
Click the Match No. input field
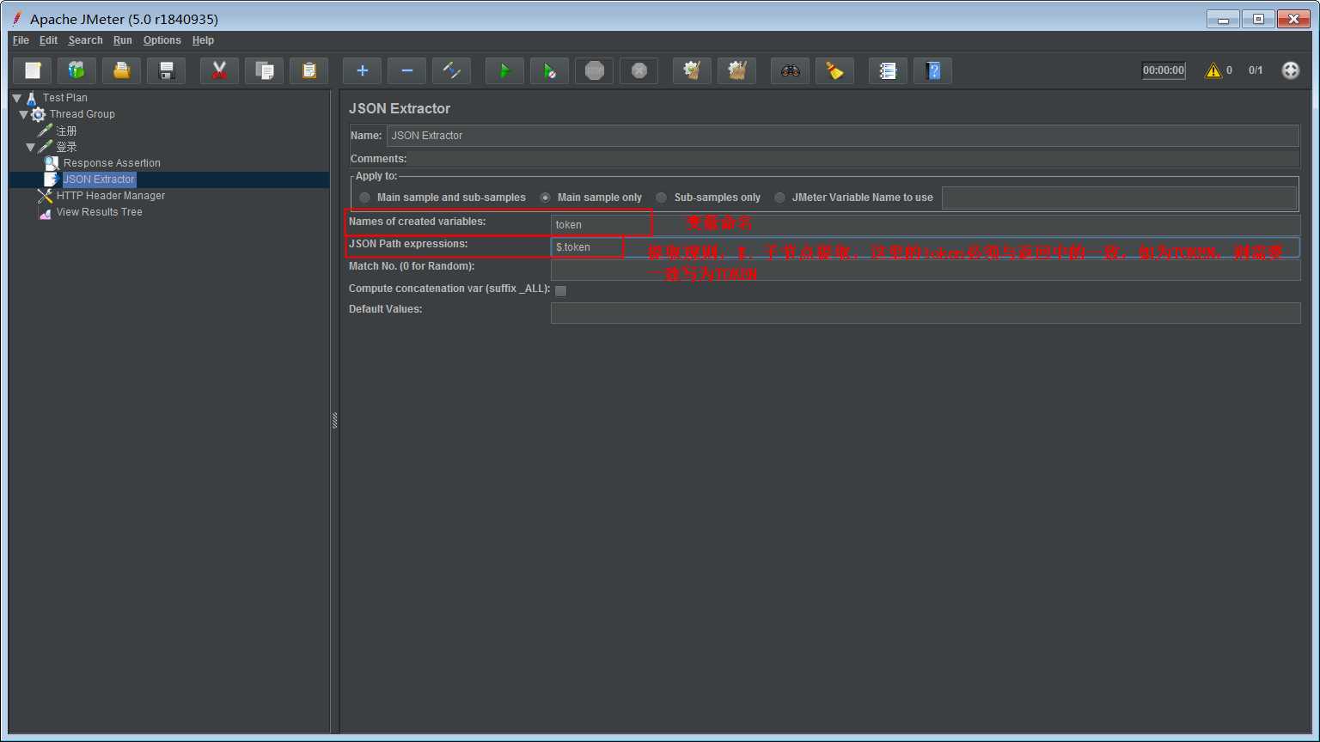click(x=926, y=270)
